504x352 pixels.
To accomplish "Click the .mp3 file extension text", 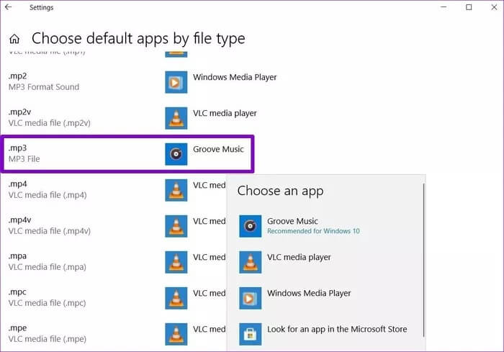I will 18,148.
